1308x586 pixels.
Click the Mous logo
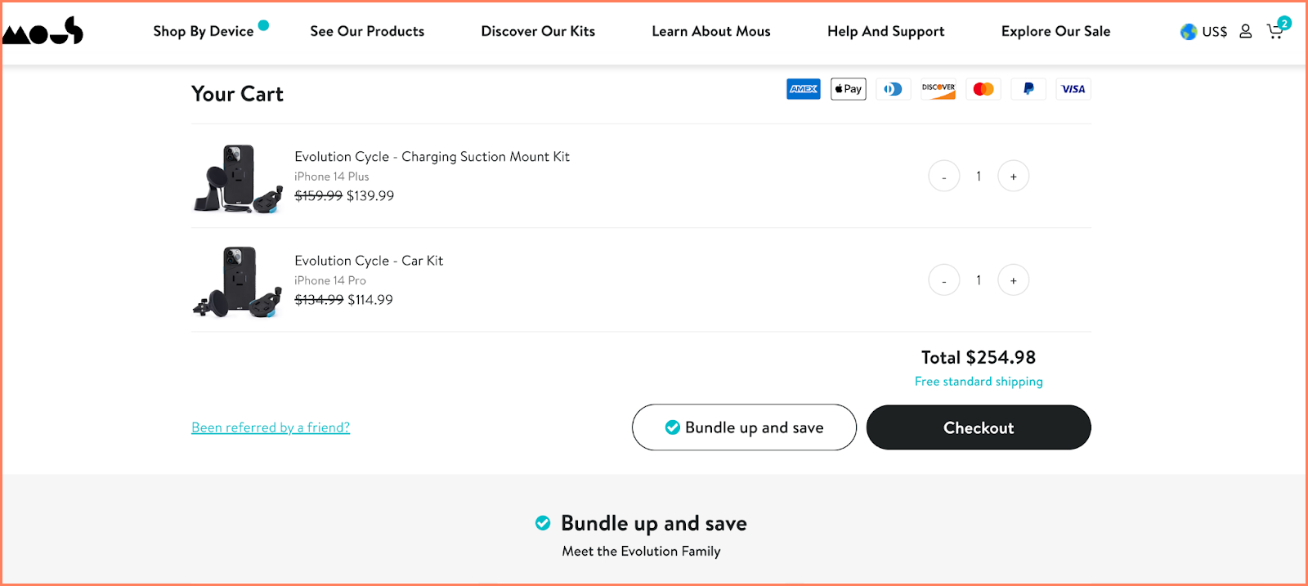pos(43,31)
